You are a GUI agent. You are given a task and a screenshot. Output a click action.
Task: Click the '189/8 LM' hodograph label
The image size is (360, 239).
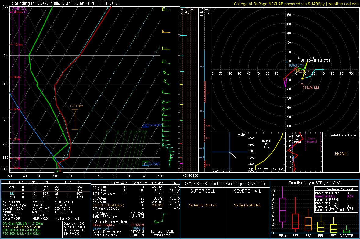click(x=295, y=66)
